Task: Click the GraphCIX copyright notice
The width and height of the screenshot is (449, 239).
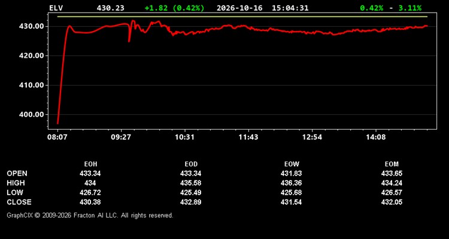Action: [90, 215]
